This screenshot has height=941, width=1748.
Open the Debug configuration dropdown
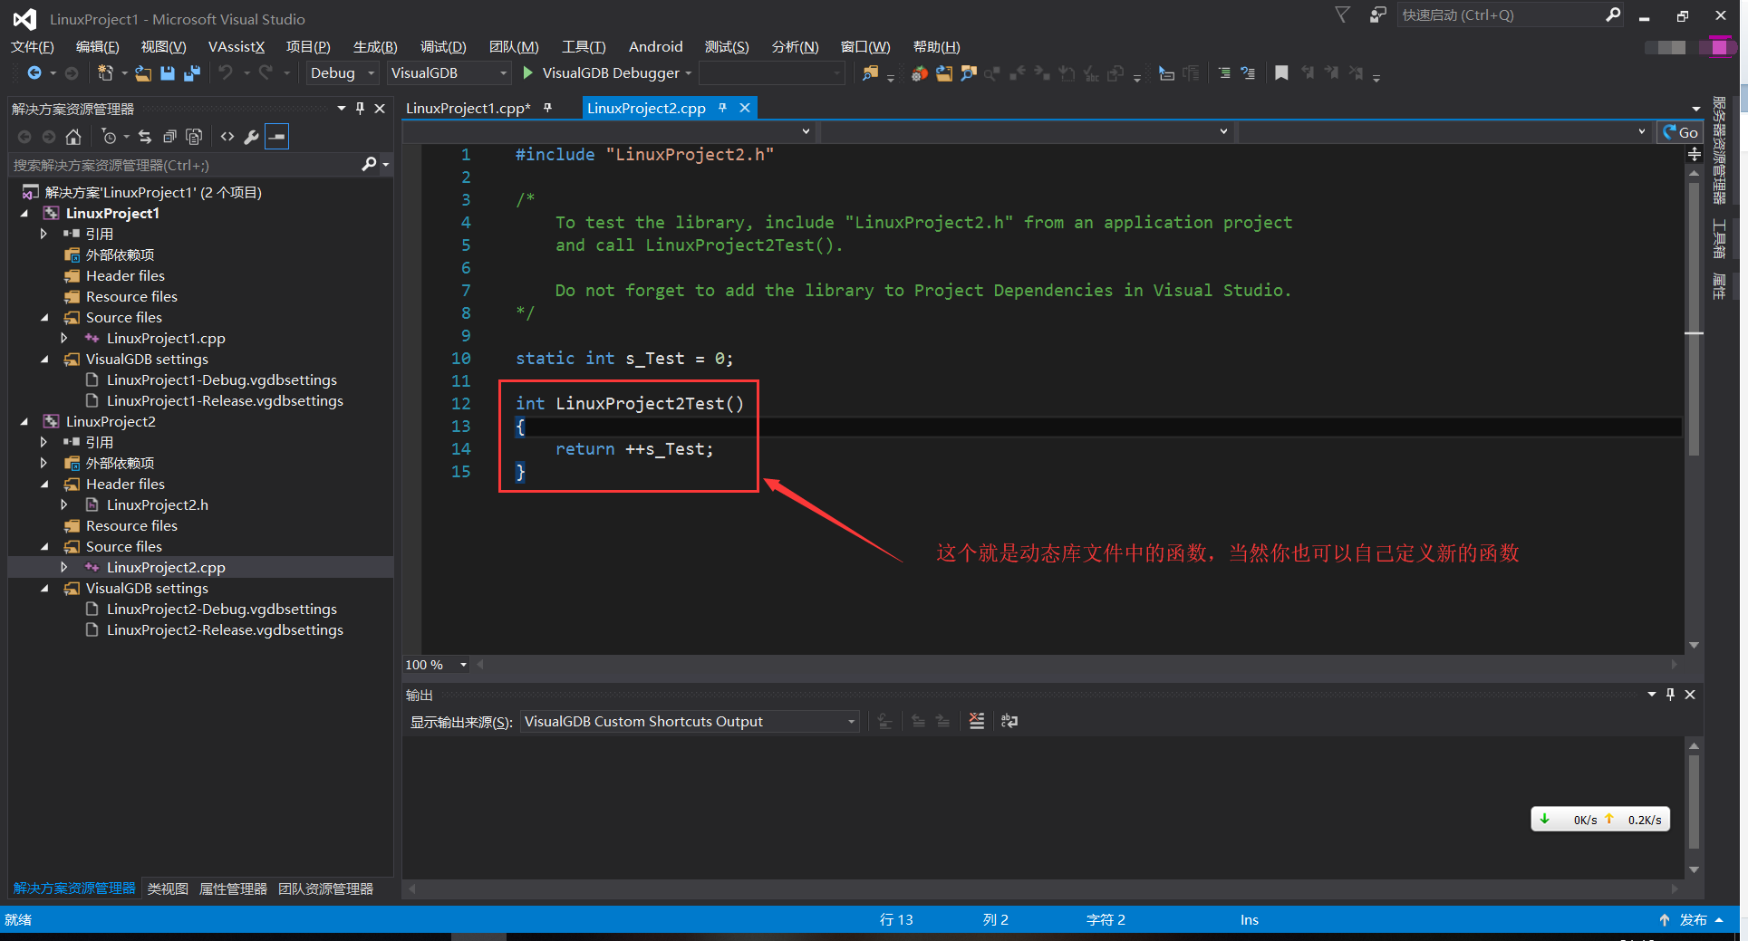[372, 72]
